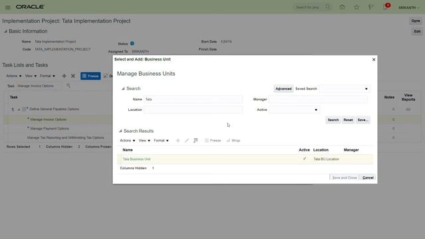This screenshot has height=239, width=425.
Task: Click create plus icon in Search Results toolbar
Action: (178, 140)
